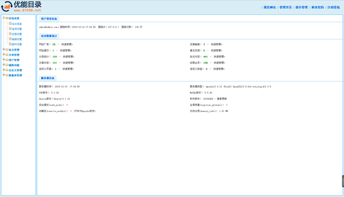Click 注销登陆 to log out
This screenshot has height=197, width=344.
click(334, 7)
